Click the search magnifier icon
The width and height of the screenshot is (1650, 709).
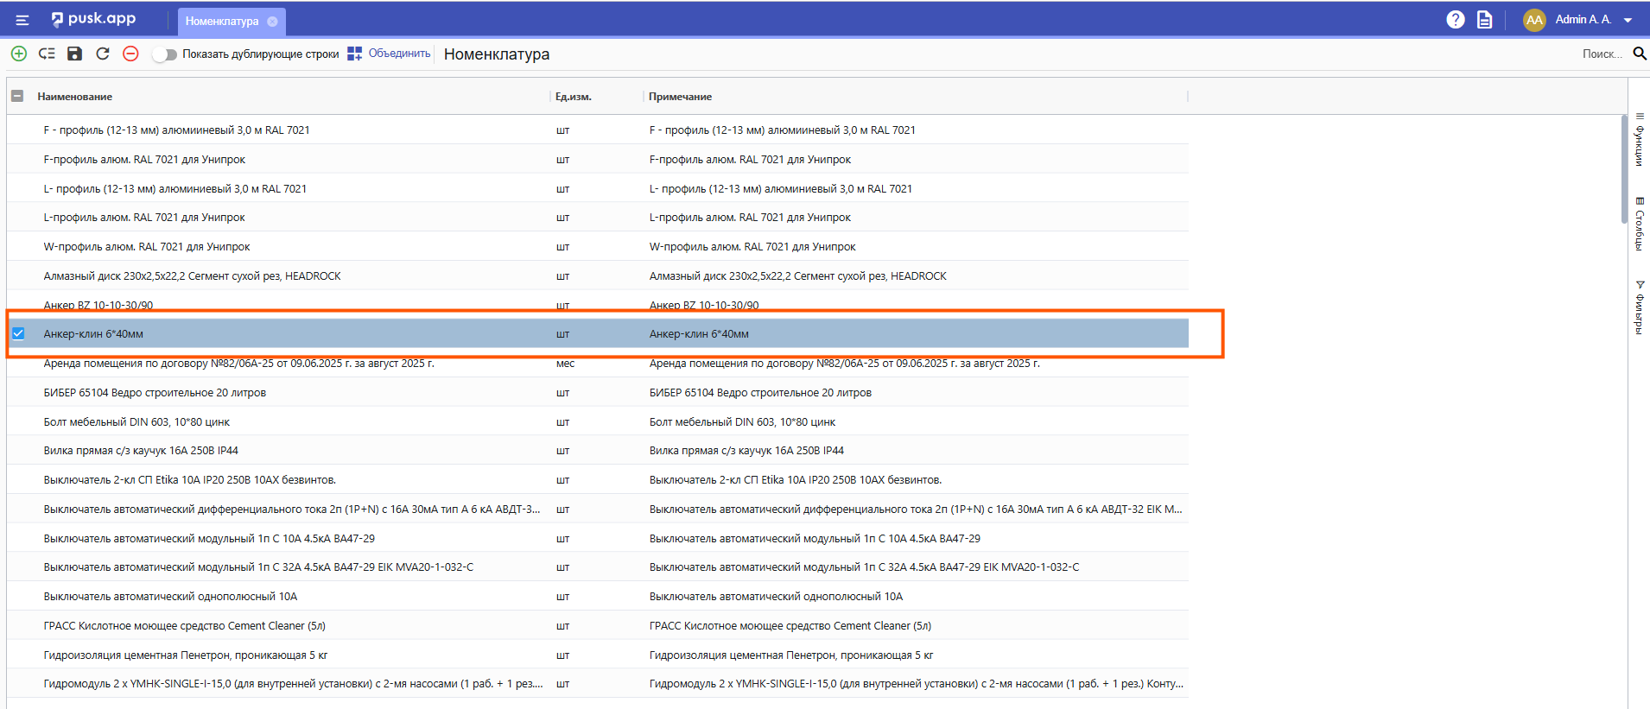point(1639,54)
